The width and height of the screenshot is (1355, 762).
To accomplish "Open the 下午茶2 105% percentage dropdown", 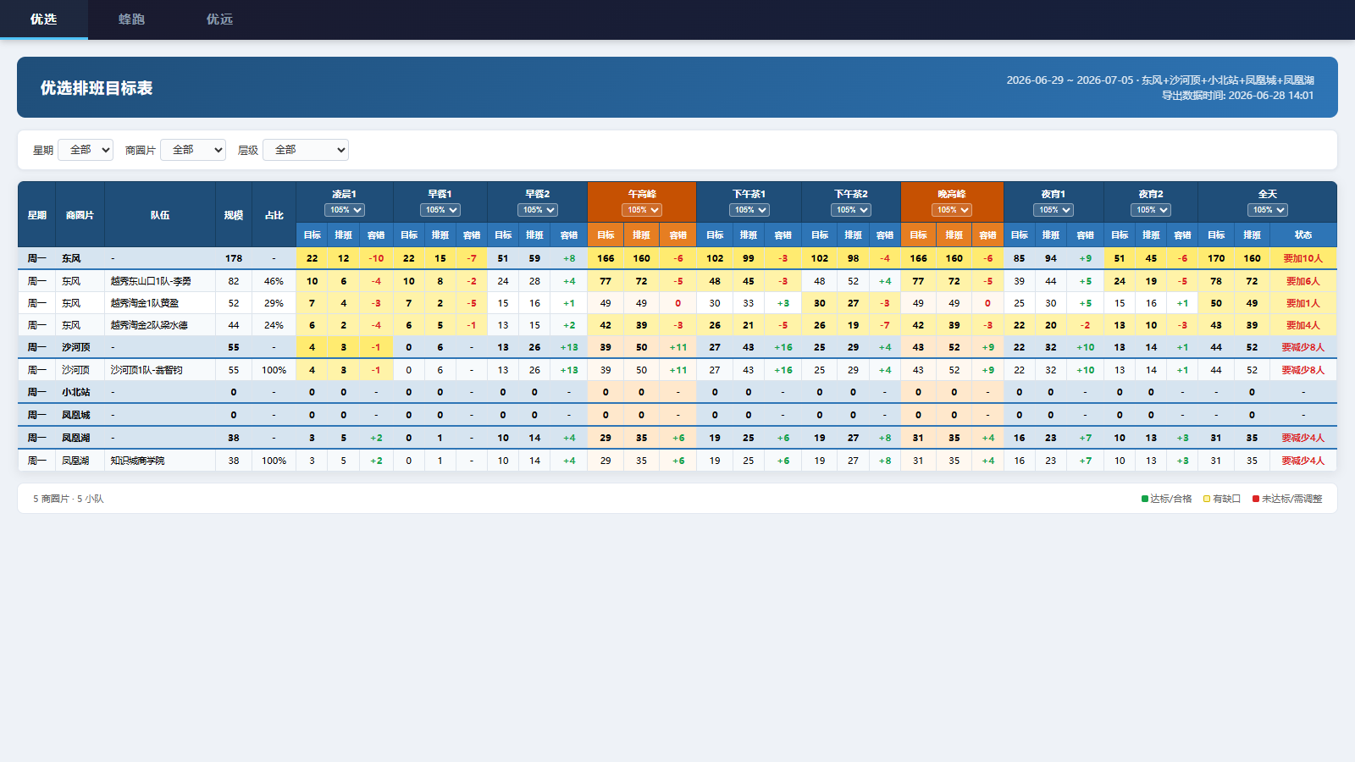I will pos(851,210).
